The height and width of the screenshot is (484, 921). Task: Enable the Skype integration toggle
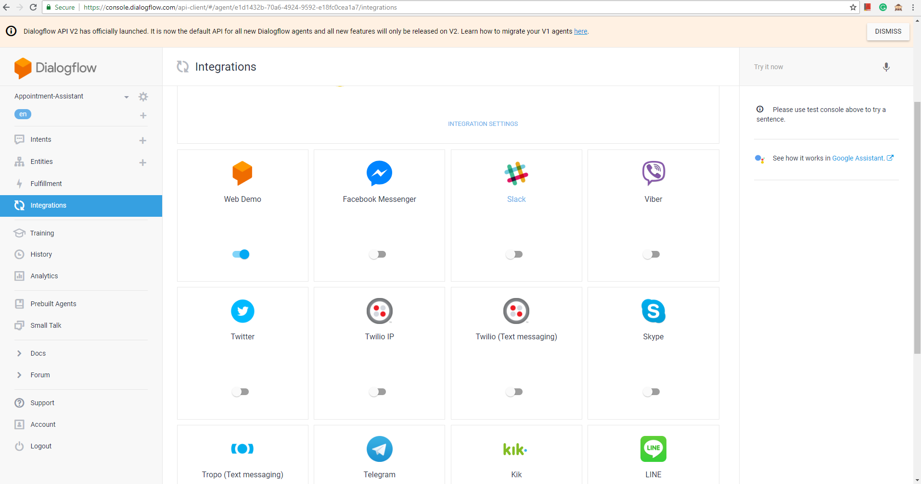(x=651, y=392)
